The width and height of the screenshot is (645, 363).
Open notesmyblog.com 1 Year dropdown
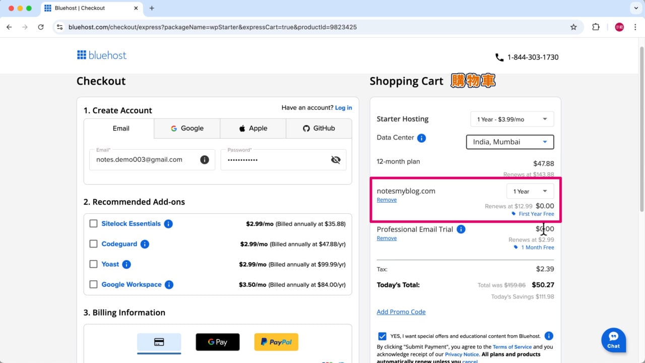click(x=530, y=192)
